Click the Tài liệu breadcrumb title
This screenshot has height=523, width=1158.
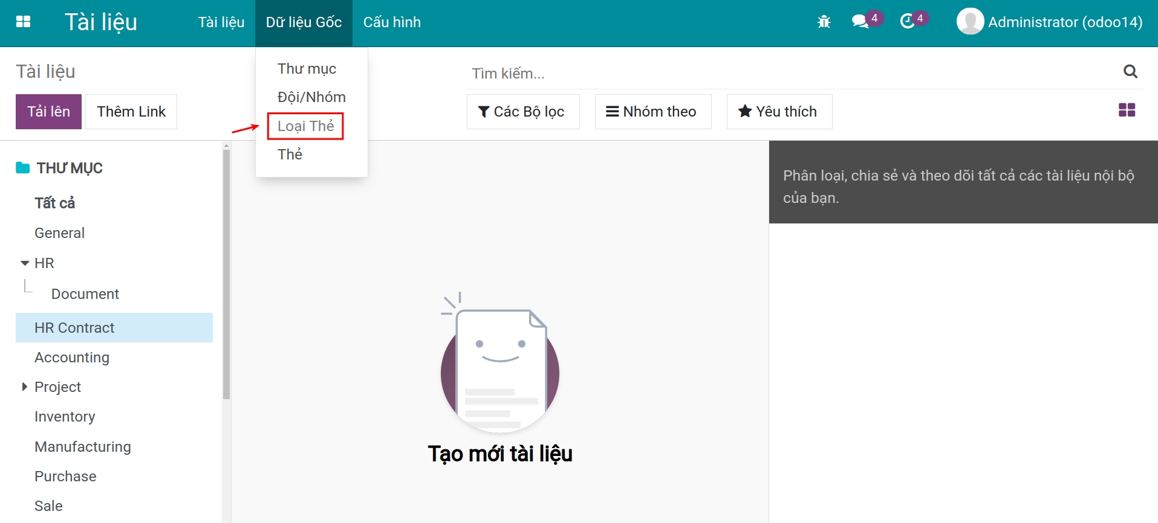45,72
